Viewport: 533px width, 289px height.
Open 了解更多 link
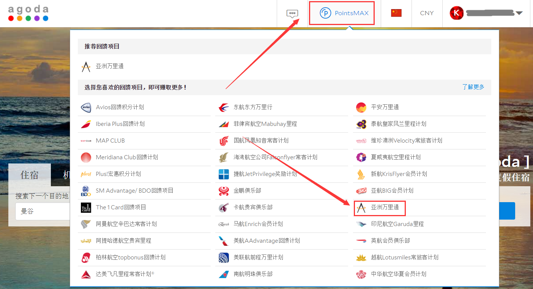pos(473,87)
